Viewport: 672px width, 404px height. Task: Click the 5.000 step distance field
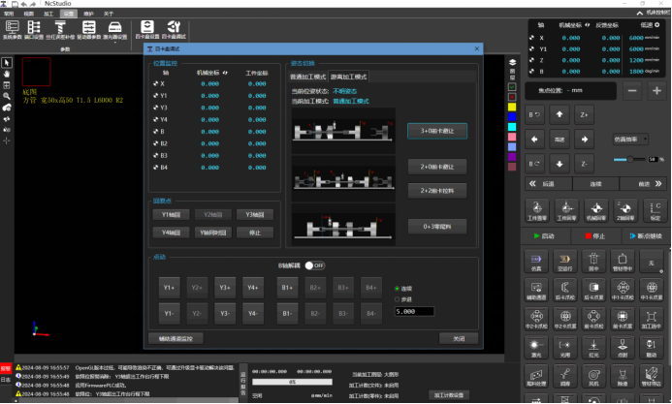(414, 312)
